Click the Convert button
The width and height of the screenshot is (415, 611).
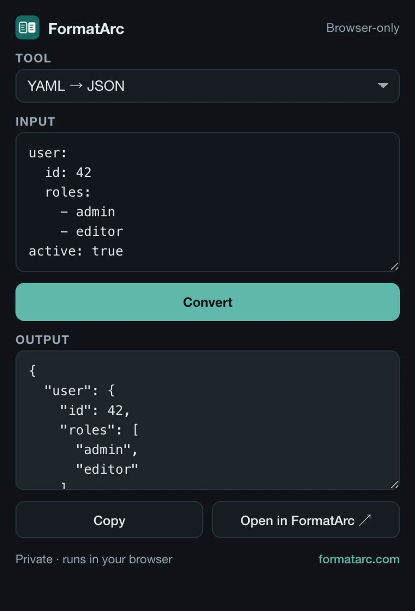pos(207,302)
